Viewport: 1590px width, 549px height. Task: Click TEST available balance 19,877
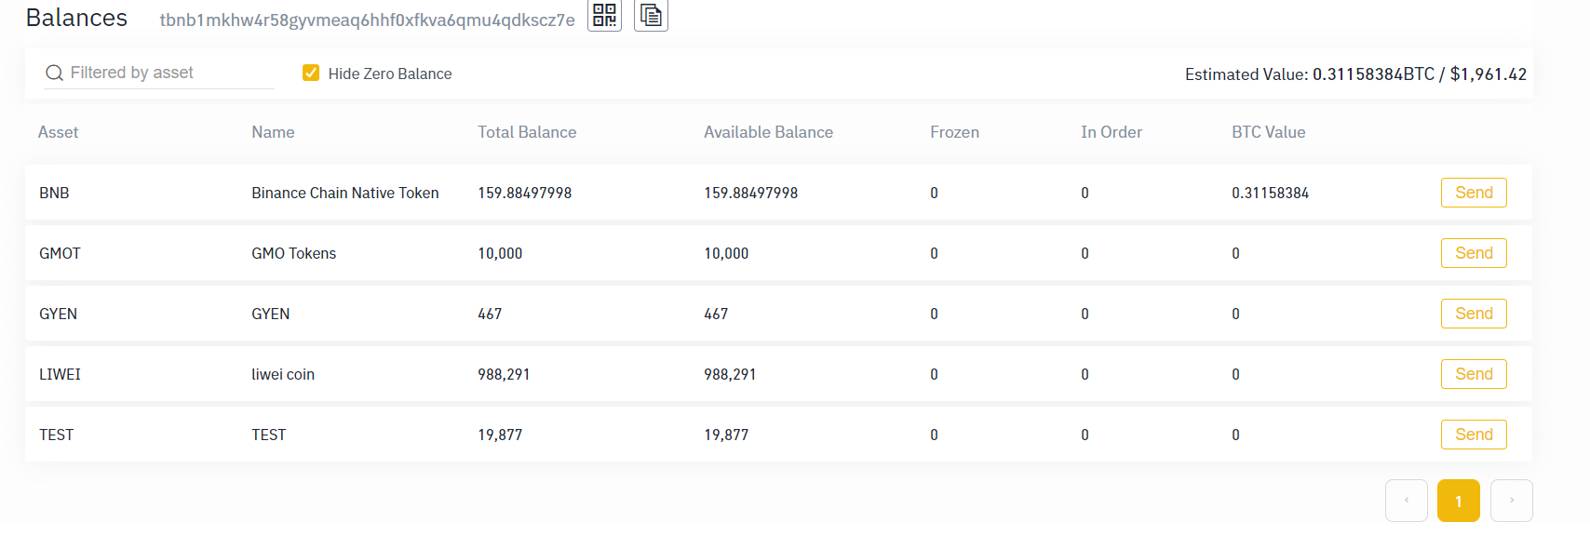(726, 435)
